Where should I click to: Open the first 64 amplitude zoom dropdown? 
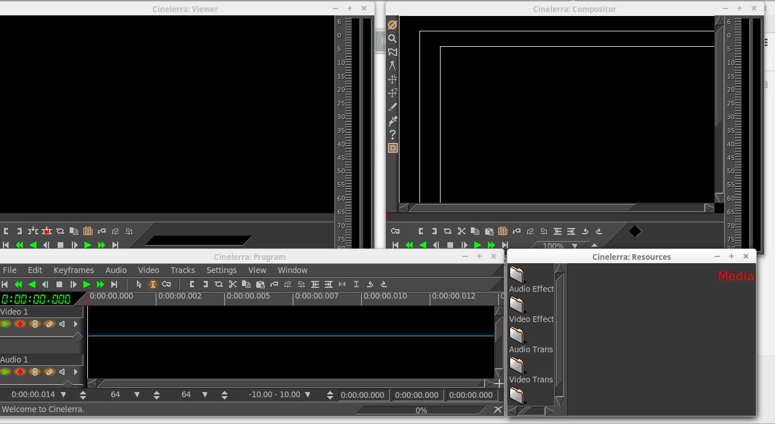tap(137, 394)
